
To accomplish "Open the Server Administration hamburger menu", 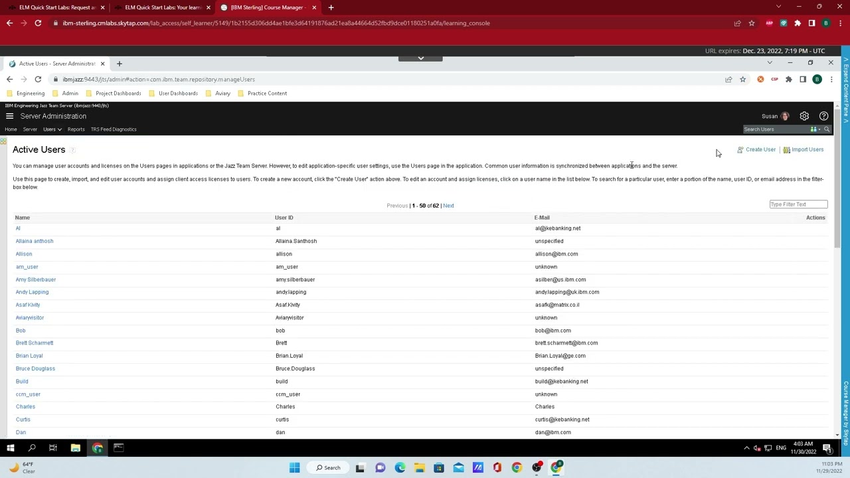I will click(9, 116).
